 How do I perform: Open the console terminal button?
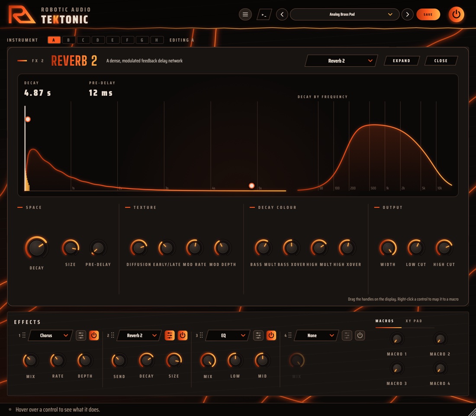click(264, 14)
